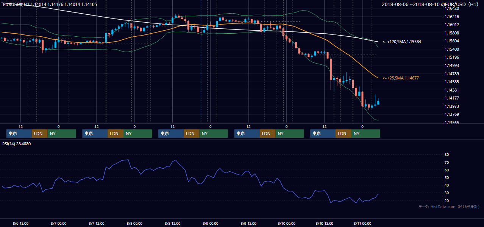Screen dimensions: 484x227
Task: Click the RSI scale value 20
Action: [x=447, y=201]
